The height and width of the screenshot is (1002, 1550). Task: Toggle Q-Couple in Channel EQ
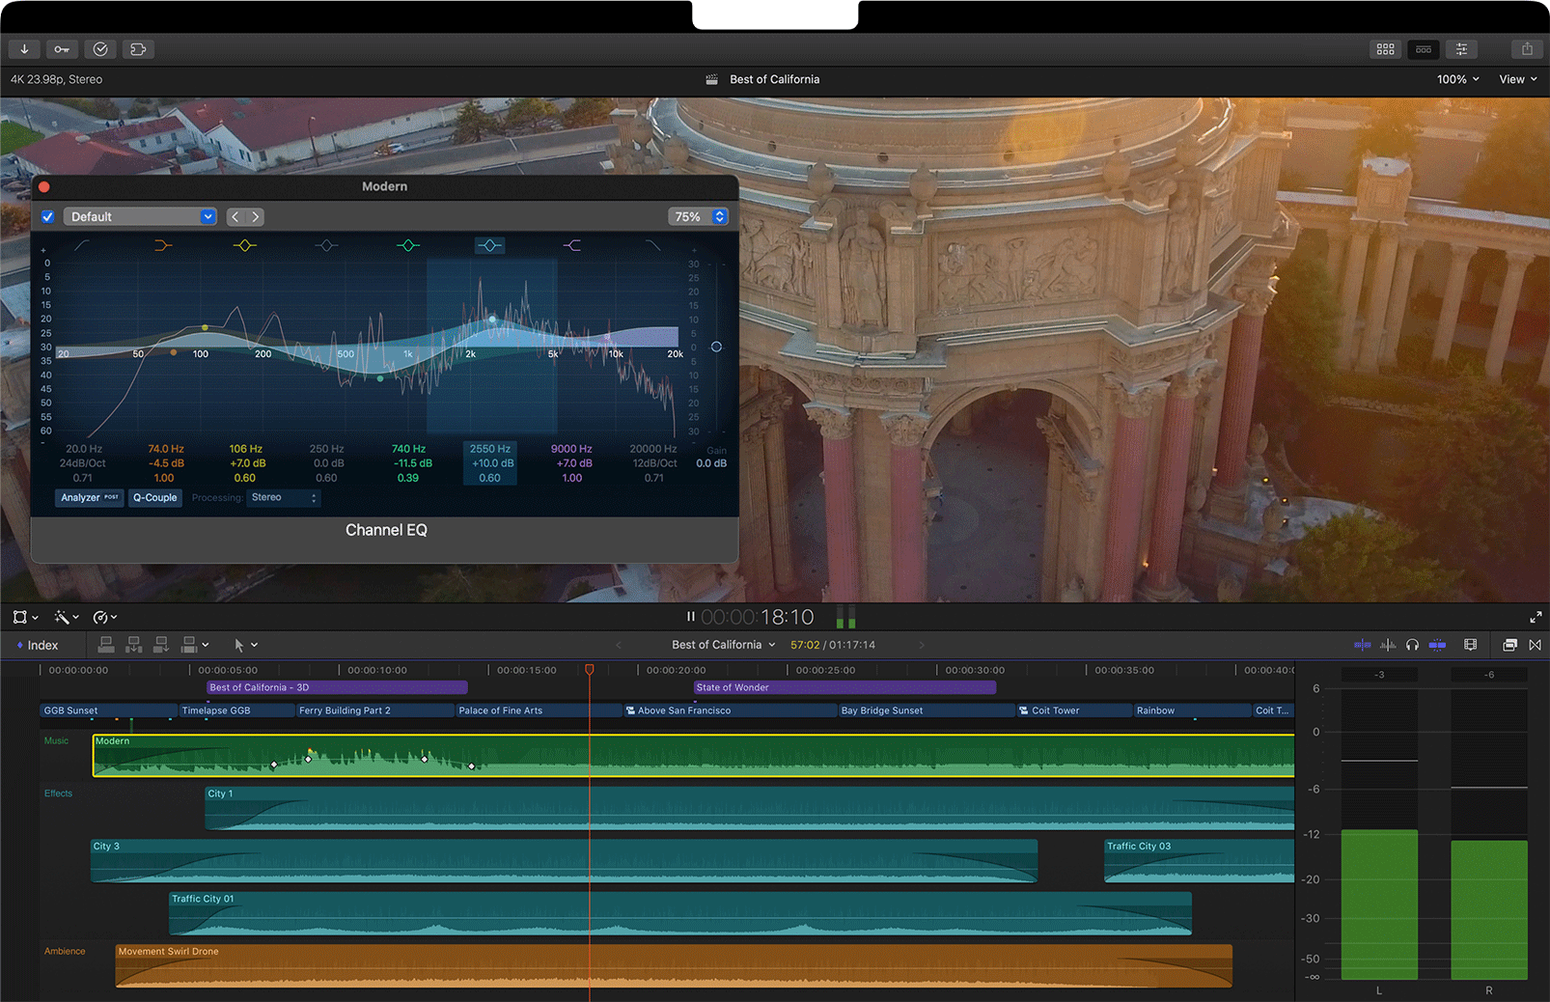click(154, 498)
